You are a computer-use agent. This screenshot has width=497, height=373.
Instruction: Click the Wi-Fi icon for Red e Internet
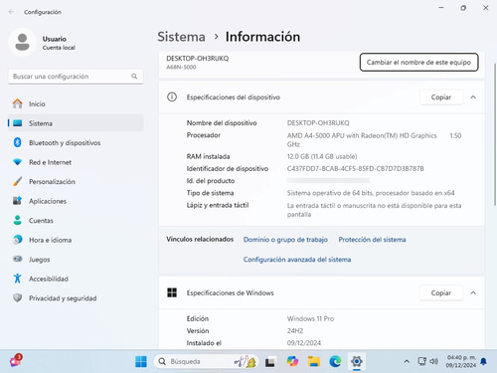tap(18, 162)
